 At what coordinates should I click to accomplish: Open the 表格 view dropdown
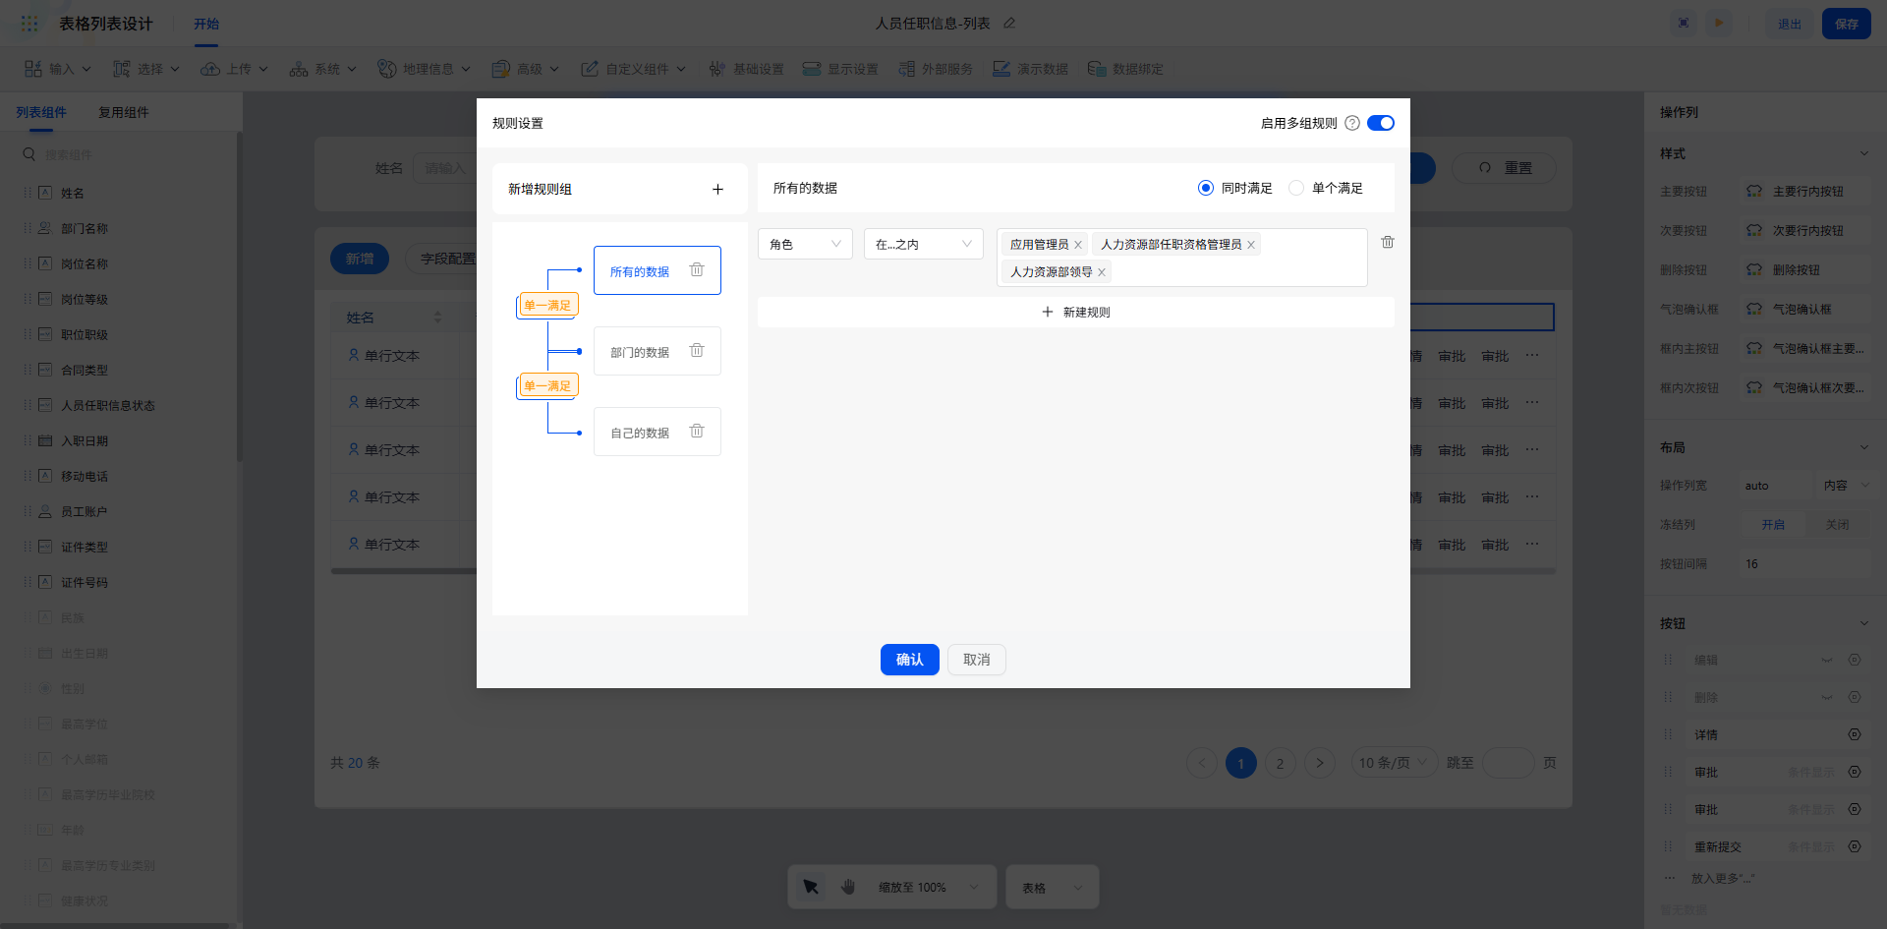click(1052, 887)
